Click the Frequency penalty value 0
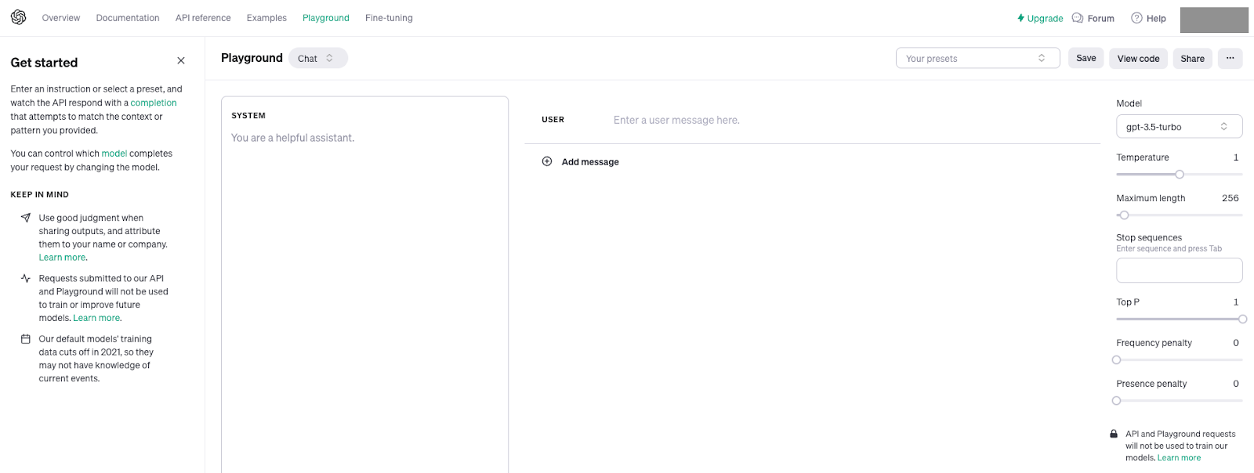 [1236, 343]
